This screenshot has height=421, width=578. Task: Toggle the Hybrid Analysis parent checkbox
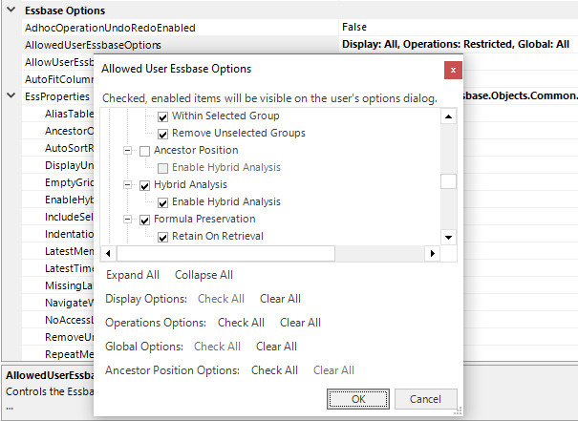[145, 185]
